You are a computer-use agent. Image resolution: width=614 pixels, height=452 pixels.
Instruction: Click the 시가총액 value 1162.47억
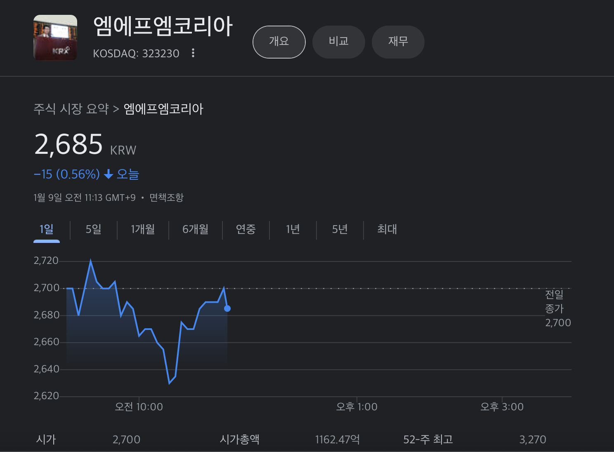click(x=338, y=440)
